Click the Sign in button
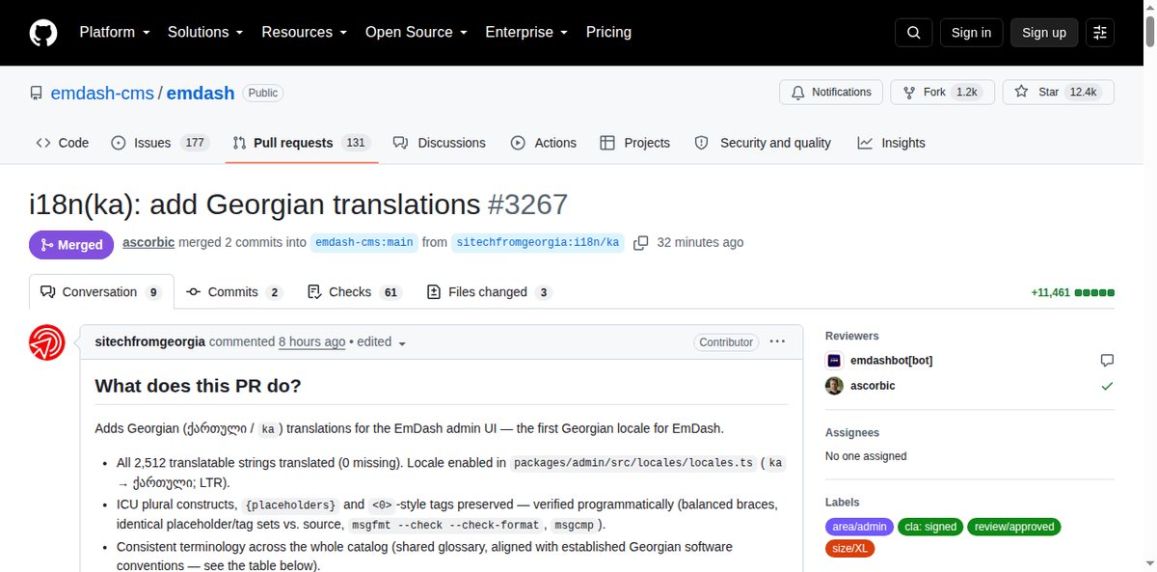1157x572 pixels. (971, 33)
